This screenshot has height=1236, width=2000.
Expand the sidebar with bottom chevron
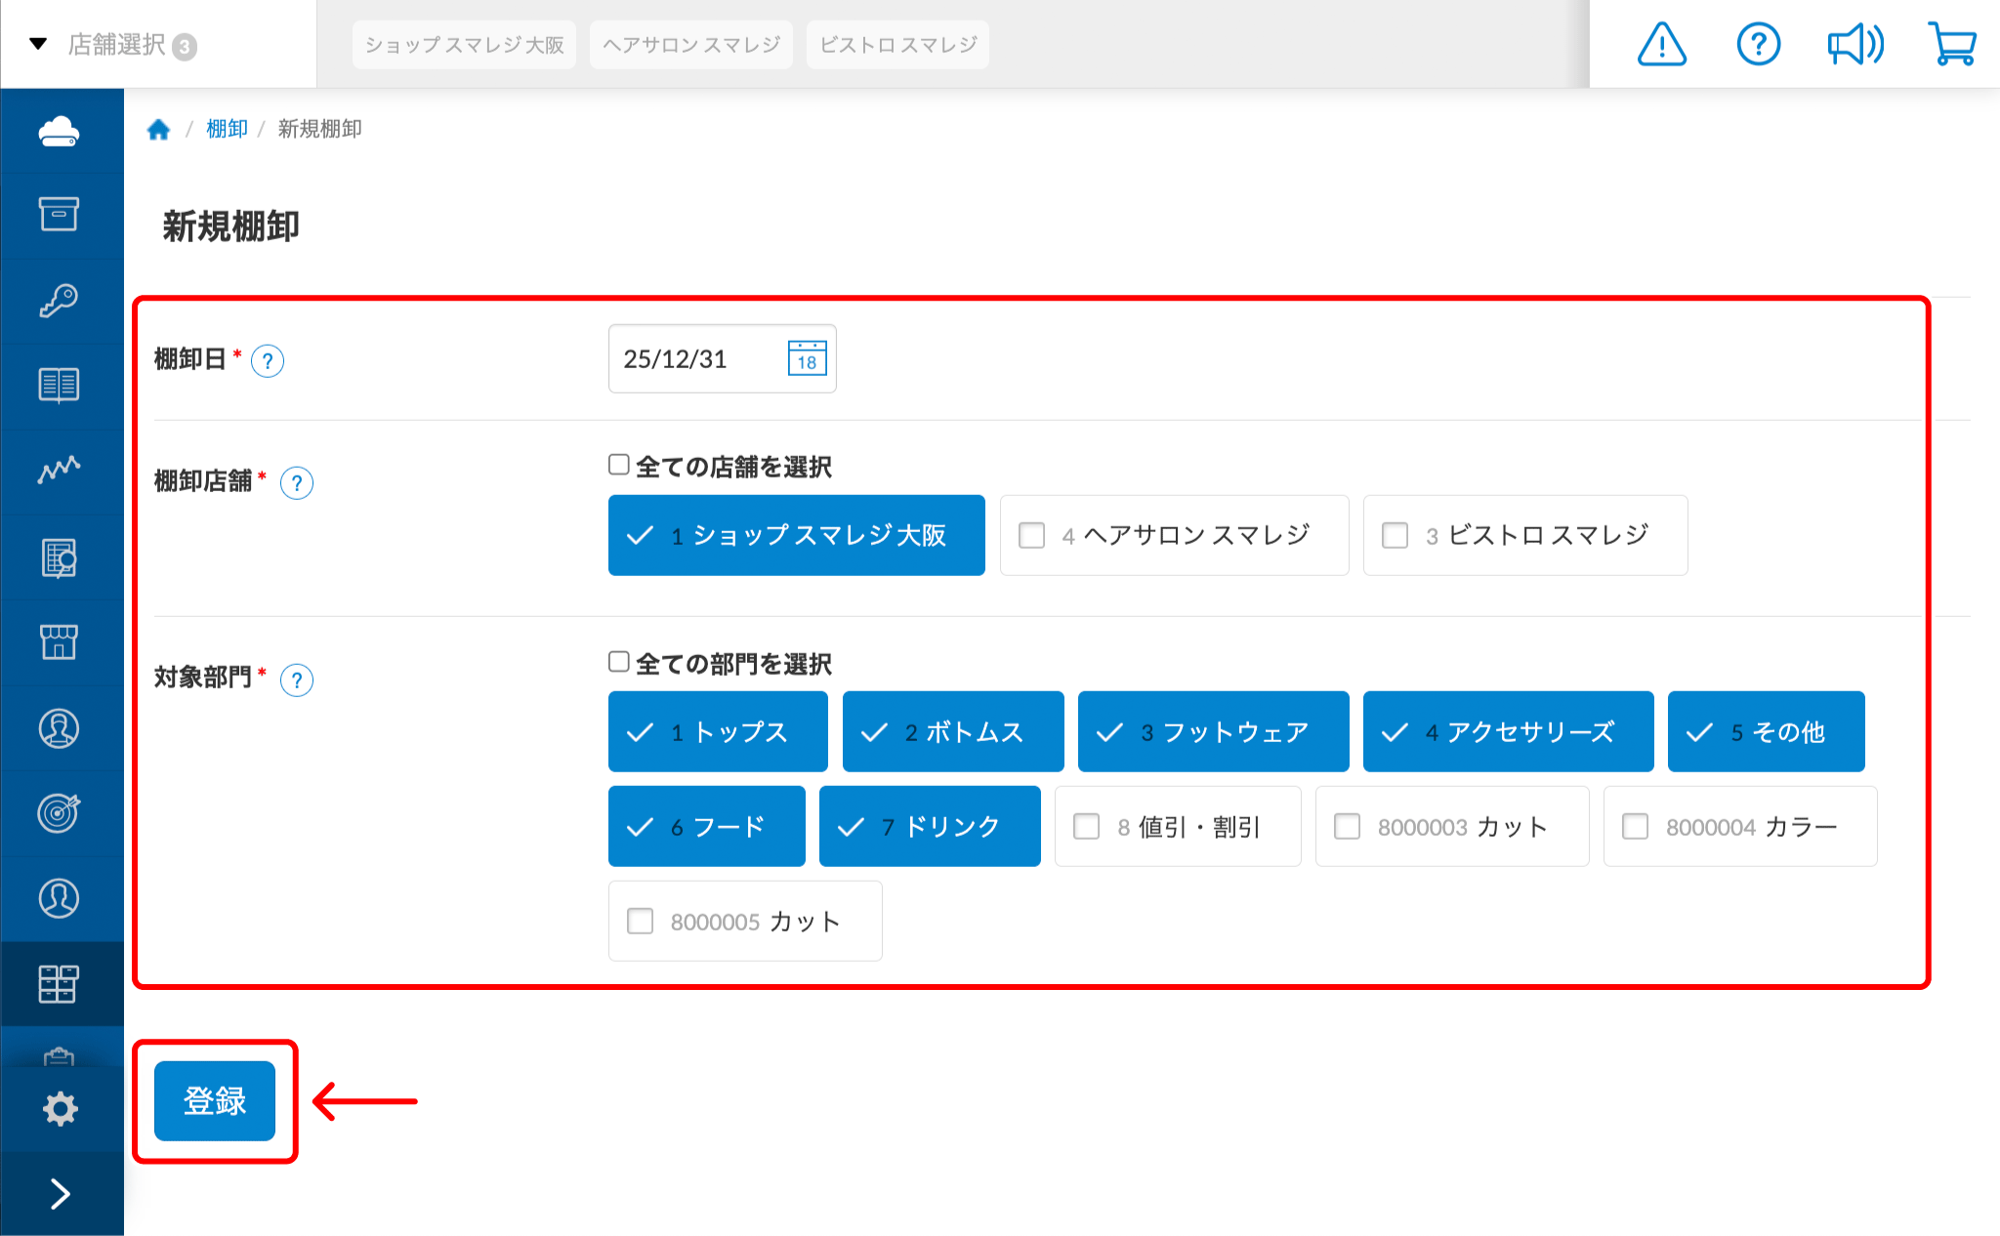click(60, 1194)
